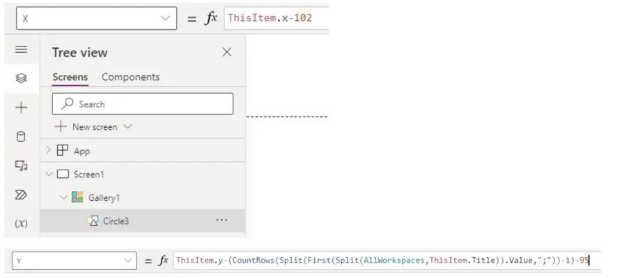Click the App grid icon
The height and width of the screenshot is (278, 622).
pos(62,151)
